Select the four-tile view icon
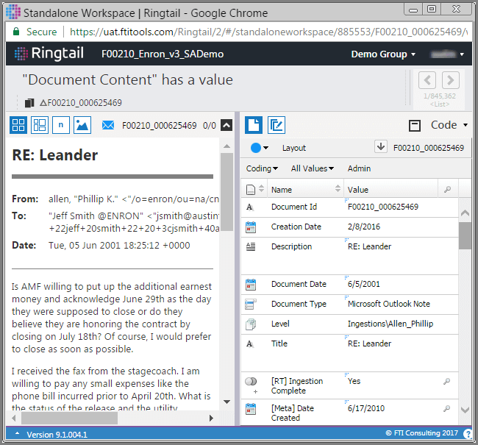The width and height of the screenshot is (478, 445). (x=18, y=125)
